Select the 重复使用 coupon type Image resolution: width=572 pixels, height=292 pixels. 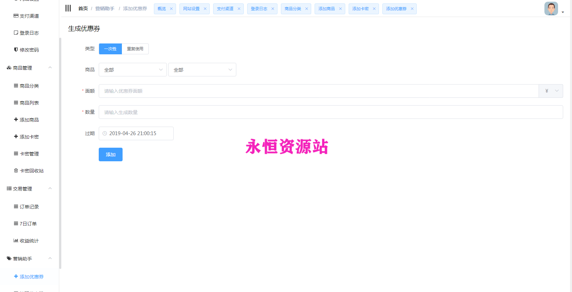135,49
